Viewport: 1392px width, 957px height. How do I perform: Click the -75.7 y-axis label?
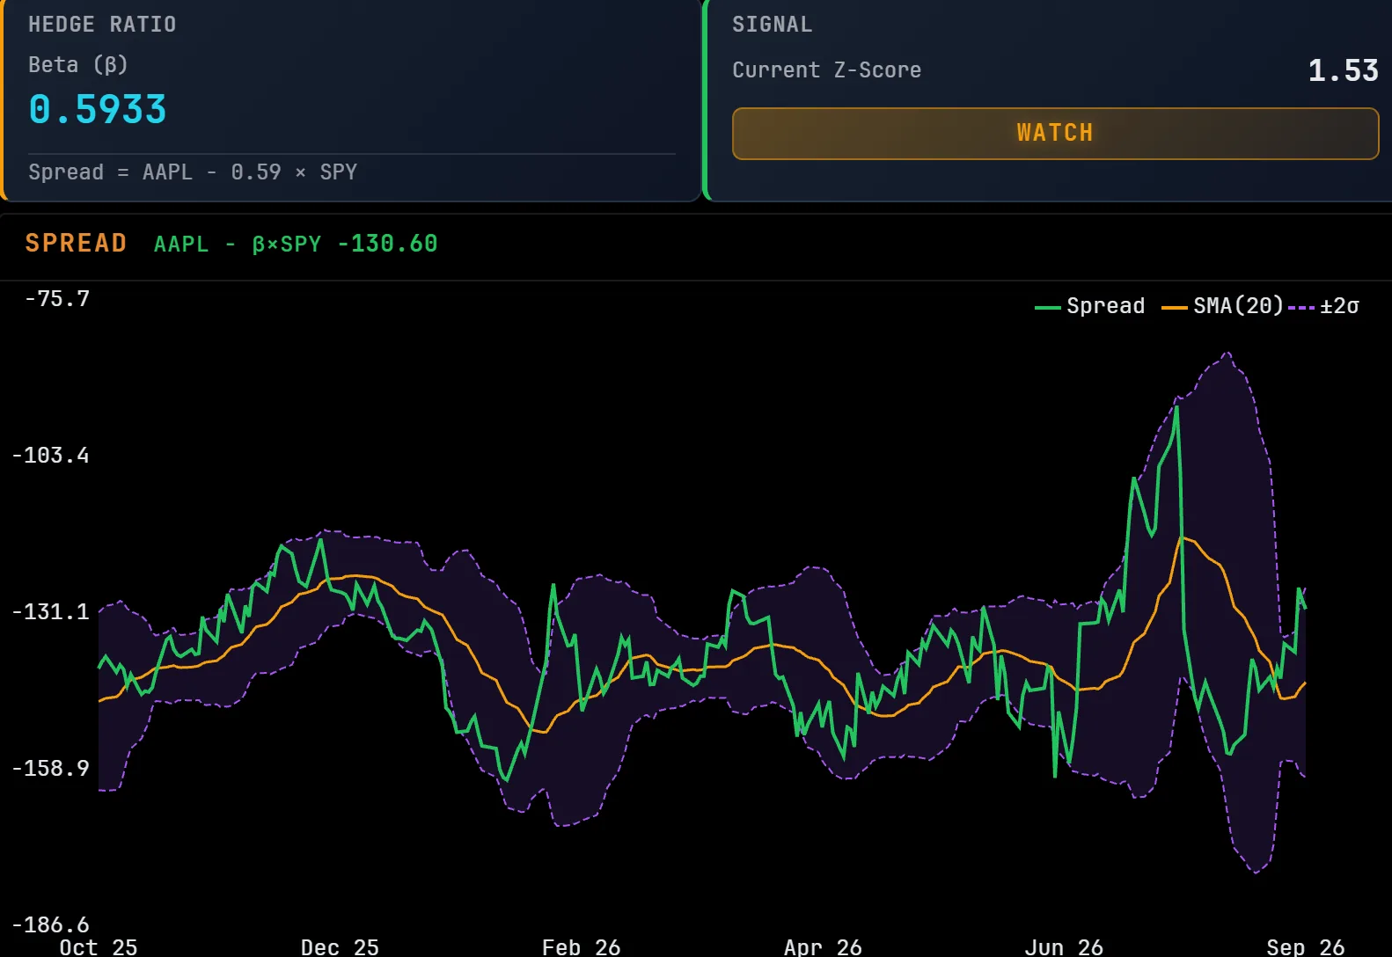(x=57, y=299)
